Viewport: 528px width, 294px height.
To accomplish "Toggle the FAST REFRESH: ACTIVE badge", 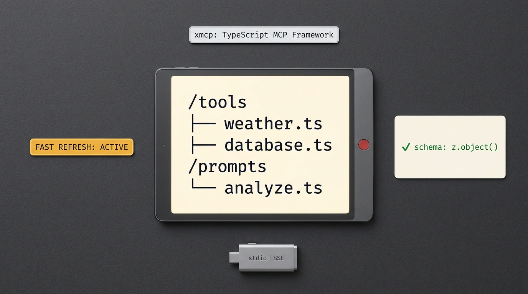I will (x=82, y=147).
